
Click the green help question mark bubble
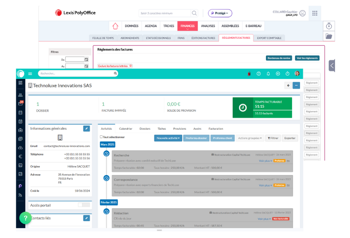coord(25,218)
